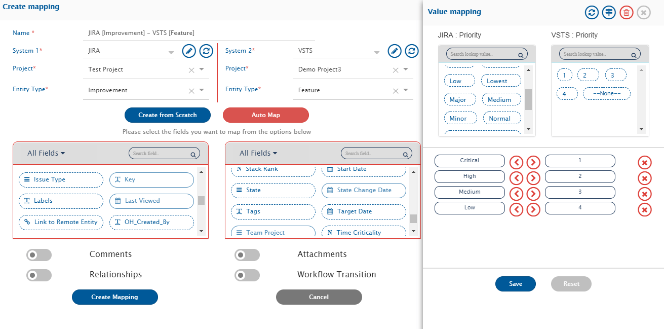Click the edit pencil icon beside JIRA system
The height and width of the screenshot is (329, 664).
tap(189, 51)
